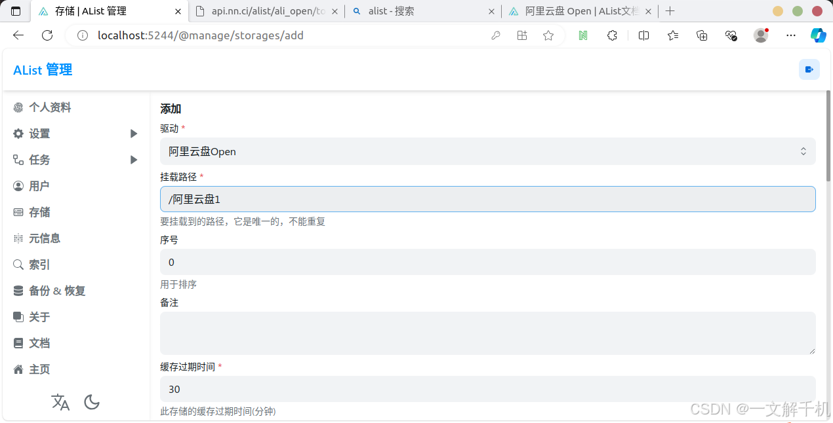The width and height of the screenshot is (833, 423).
Task: Expand the 设置 sidebar submenu
Action: tap(134, 134)
